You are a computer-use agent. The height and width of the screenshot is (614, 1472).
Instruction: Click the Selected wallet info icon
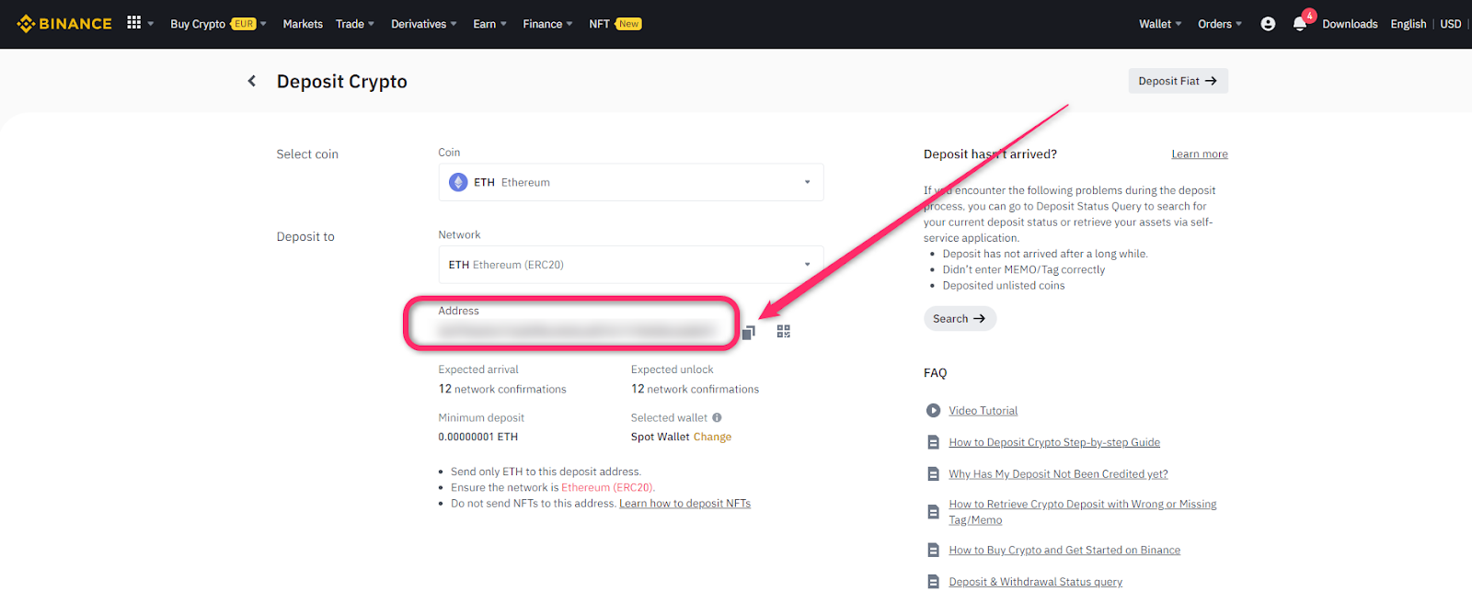pyautogui.click(x=717, y=417)
